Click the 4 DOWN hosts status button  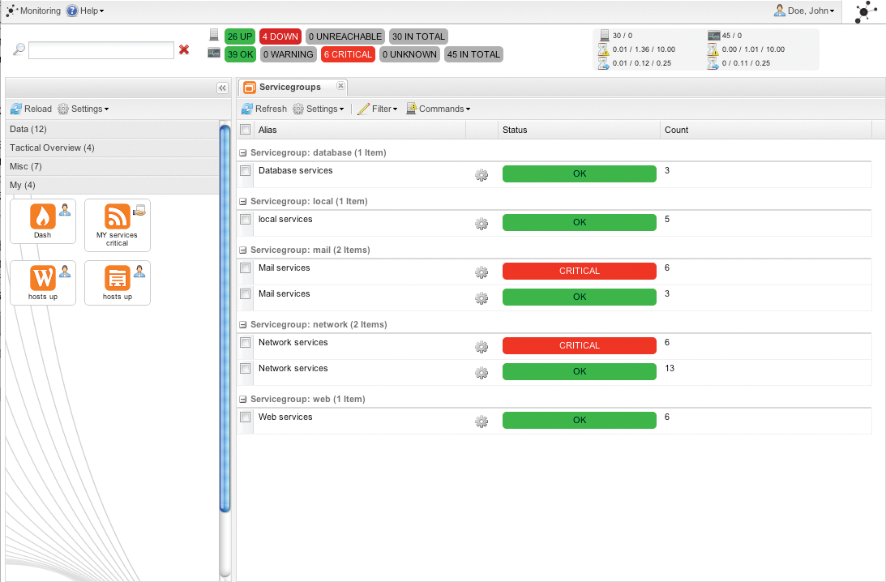[x=280, y=36]
